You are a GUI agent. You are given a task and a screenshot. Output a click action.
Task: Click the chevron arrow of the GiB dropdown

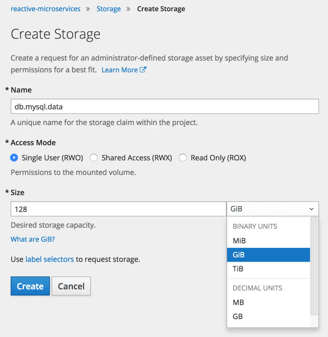click(x=311, y=209)
